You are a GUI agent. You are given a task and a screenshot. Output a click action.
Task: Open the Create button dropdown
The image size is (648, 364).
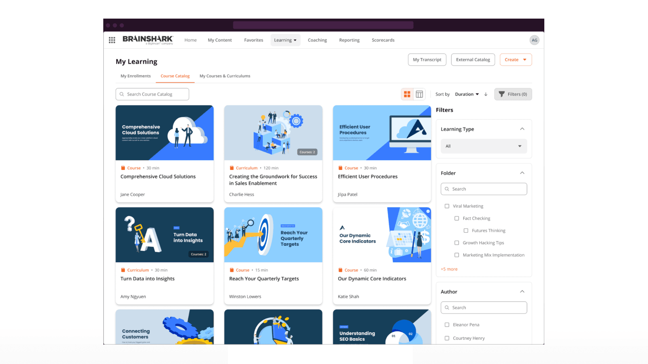[x=516, y=59]
